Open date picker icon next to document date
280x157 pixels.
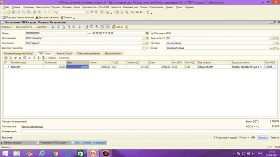[147, 33]
